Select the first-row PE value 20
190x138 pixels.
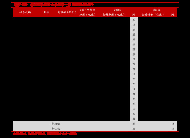tap(134, 20)
